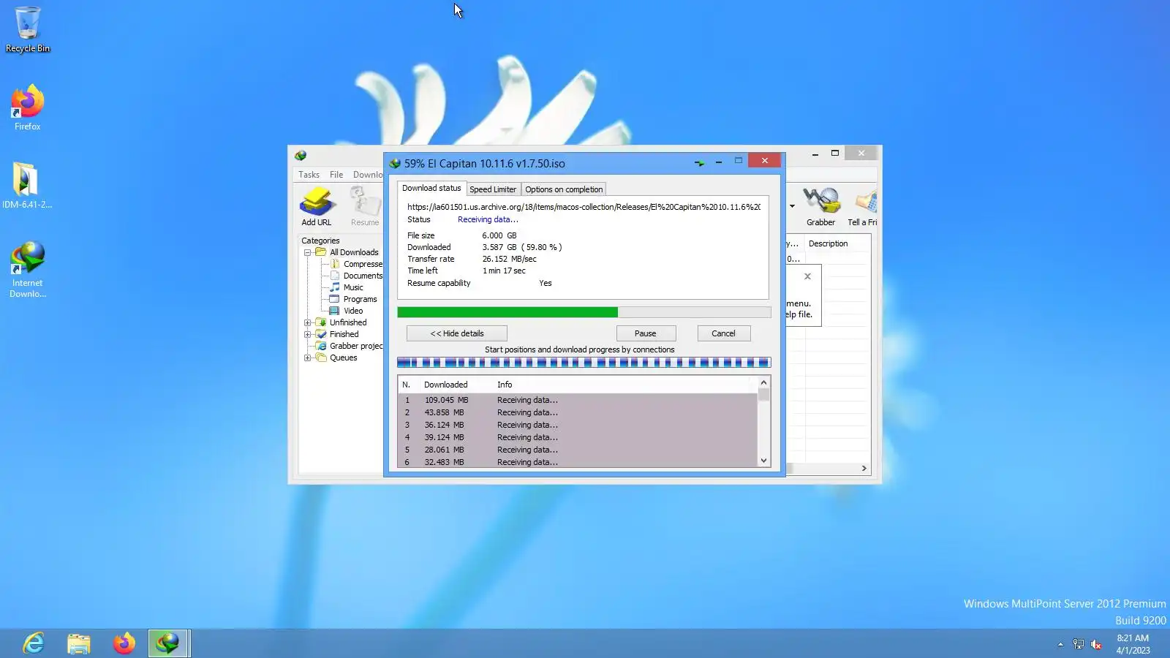Pause the El Capitan download
The image size is (1170, 658).
646,333
